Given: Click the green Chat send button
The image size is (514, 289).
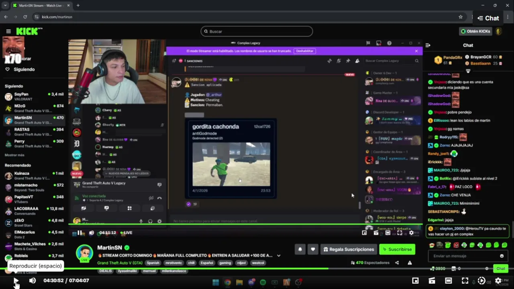Looking at the screenshot, I should [x=501, y=269].
